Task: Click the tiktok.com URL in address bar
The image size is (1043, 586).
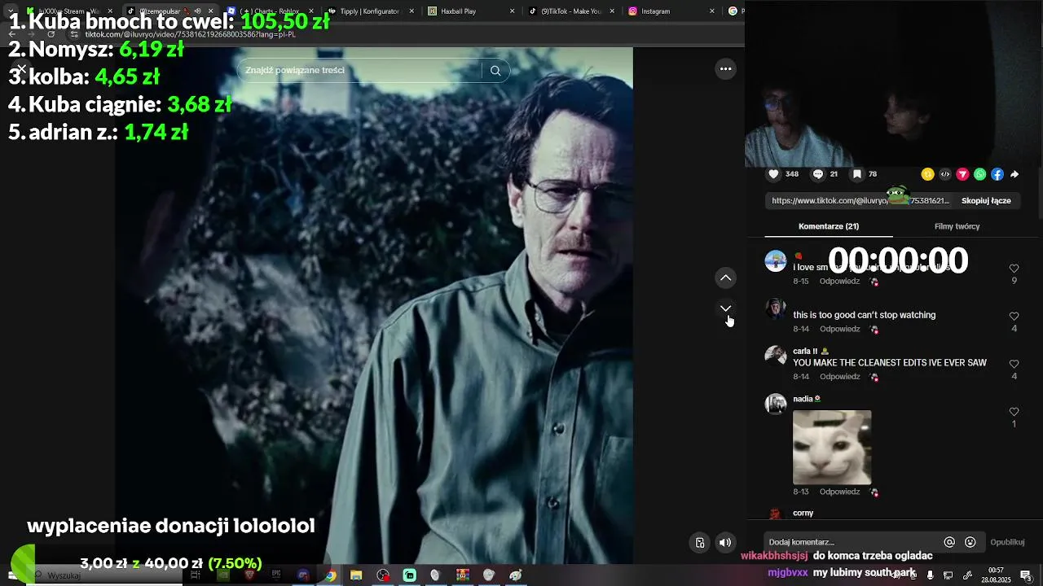Action: coord(191,34)
